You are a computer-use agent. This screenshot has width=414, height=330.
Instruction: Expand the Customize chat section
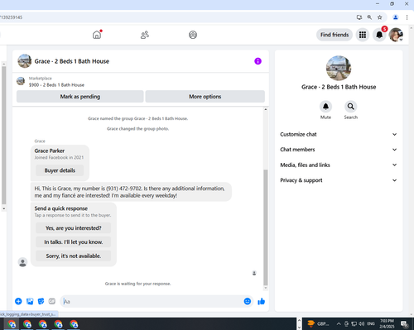tap(339, 134)
